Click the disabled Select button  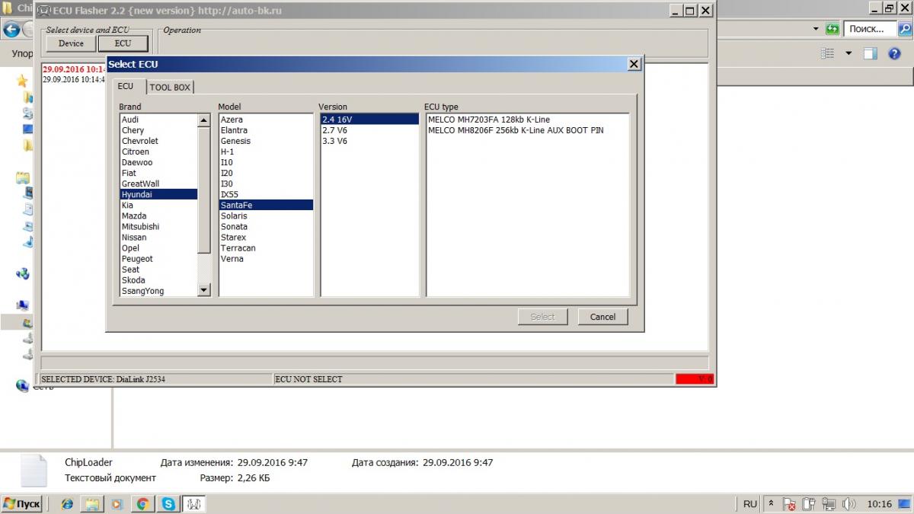[543, 317]
